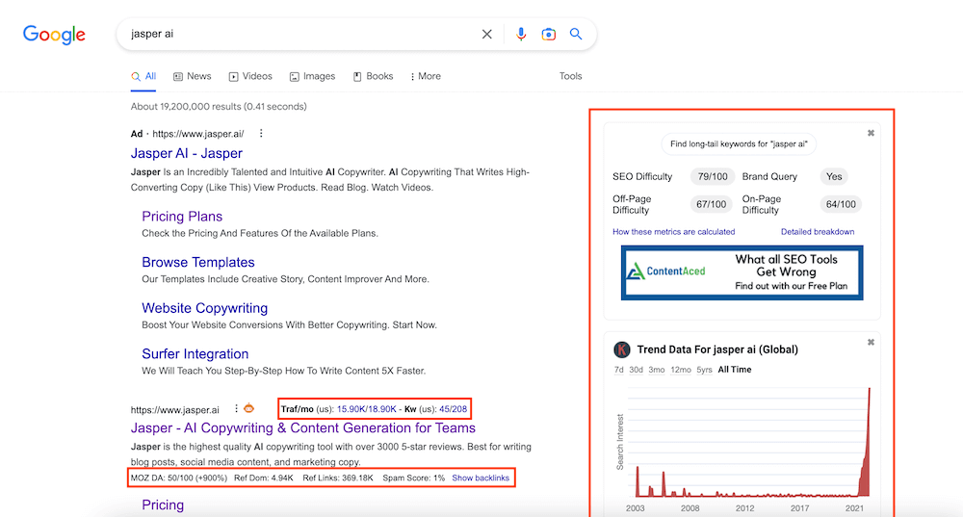Click the Brand Query Yes value
This screenshot has width=963, height=517.
tap(834, 177)
